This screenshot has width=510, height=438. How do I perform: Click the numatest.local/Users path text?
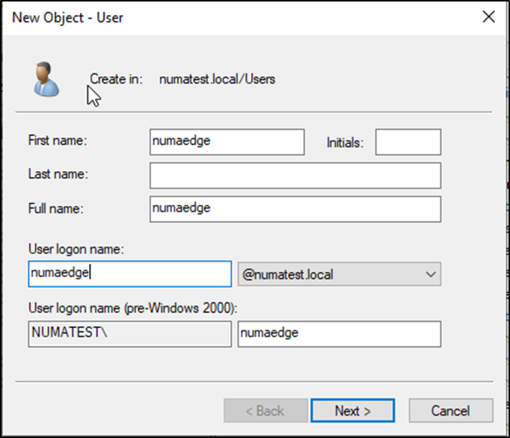click(x=217, y=78)
